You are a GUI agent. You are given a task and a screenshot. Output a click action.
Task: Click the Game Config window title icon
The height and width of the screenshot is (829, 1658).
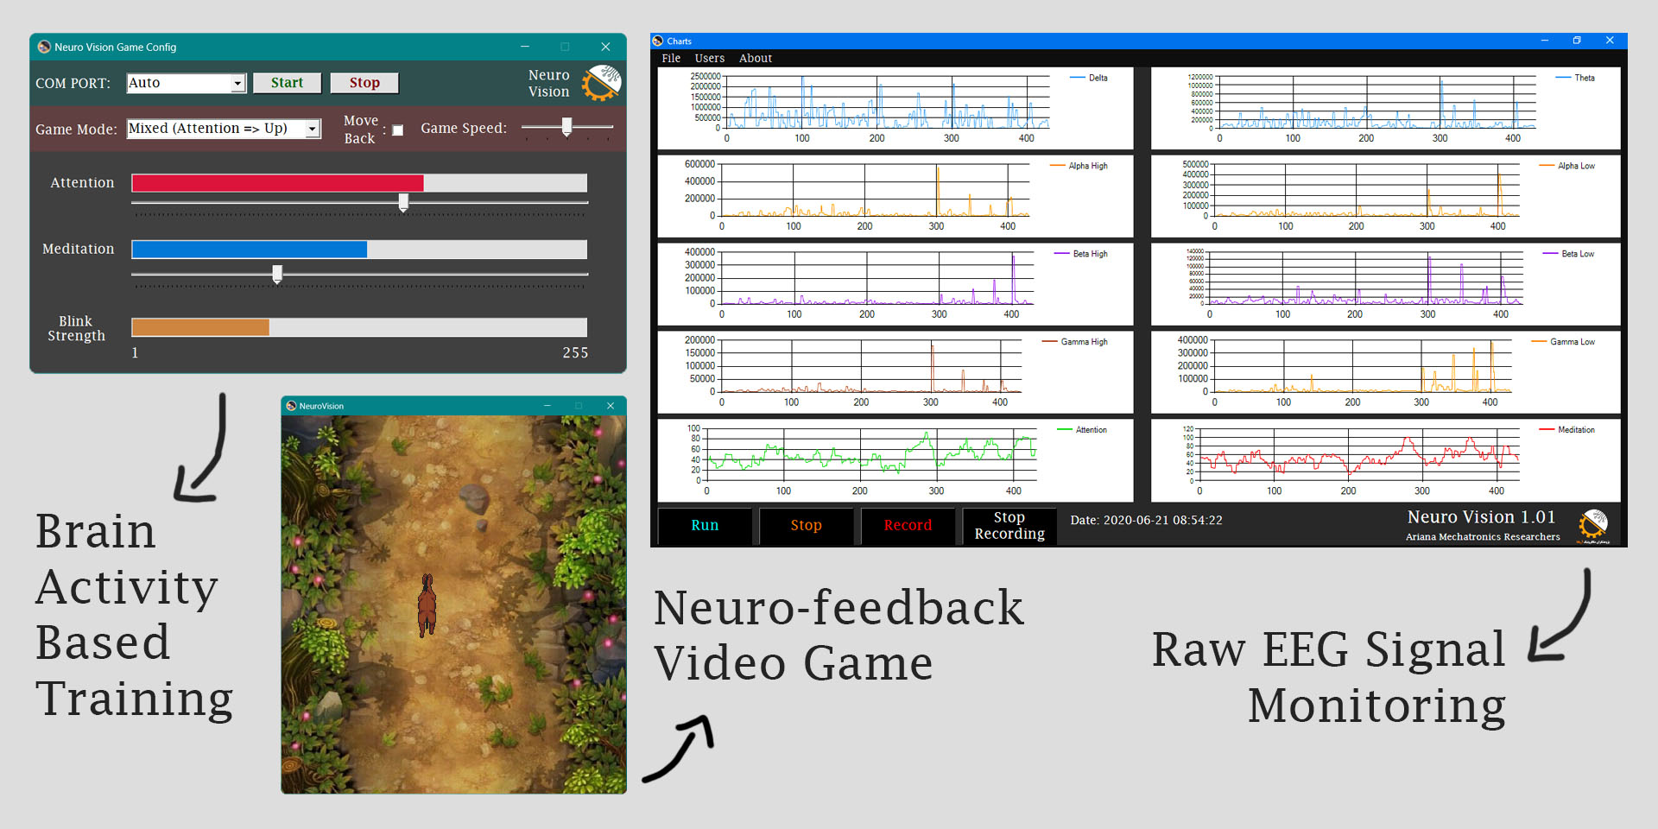coord(44,47)
